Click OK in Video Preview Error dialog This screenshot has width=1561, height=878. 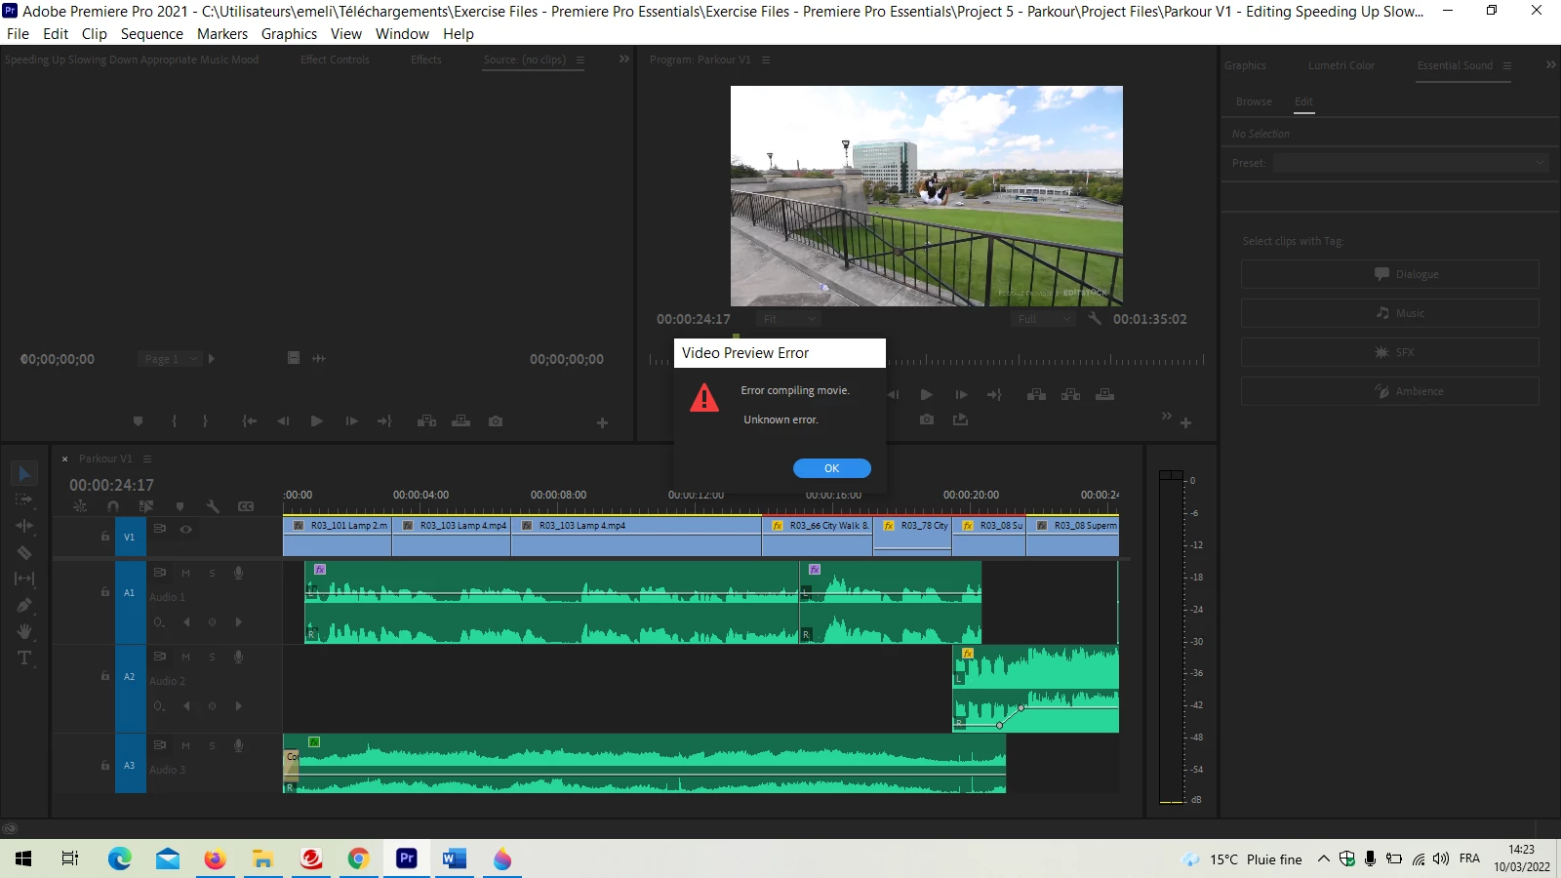[x=832, y=468]
